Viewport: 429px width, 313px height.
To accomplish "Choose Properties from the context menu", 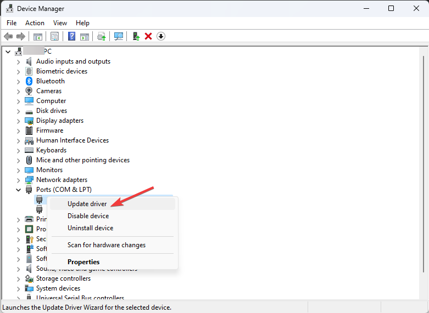I will pos(113,262).
